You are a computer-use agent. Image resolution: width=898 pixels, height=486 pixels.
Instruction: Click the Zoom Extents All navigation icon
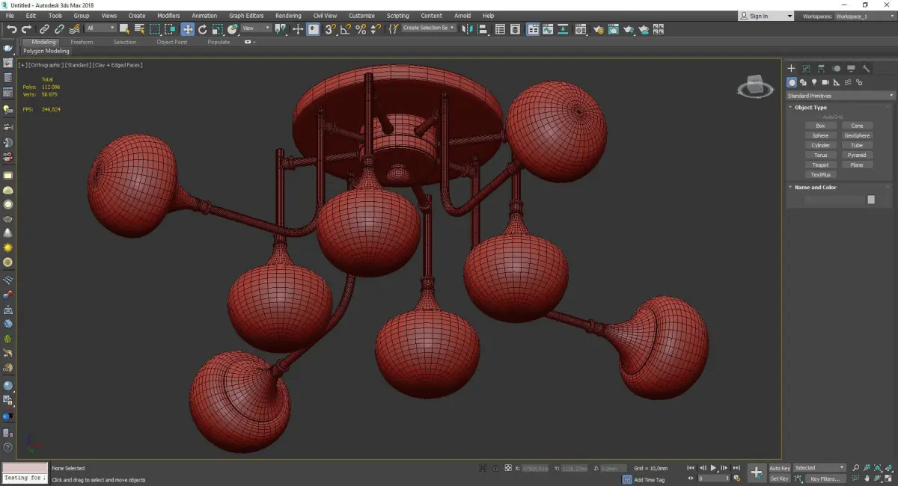(888, 467)
